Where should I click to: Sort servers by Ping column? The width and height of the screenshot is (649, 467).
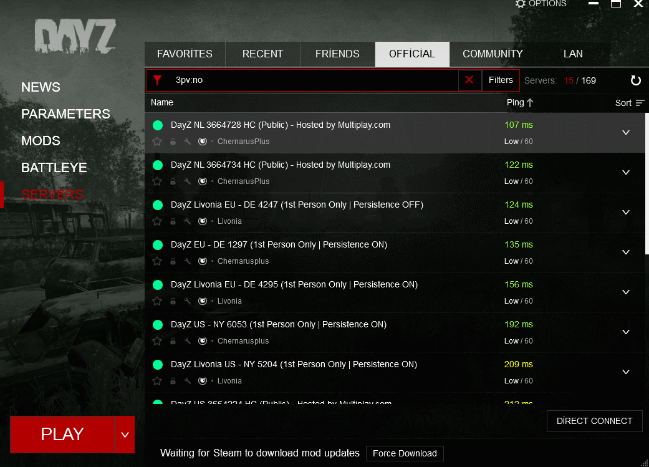point(520,103)
